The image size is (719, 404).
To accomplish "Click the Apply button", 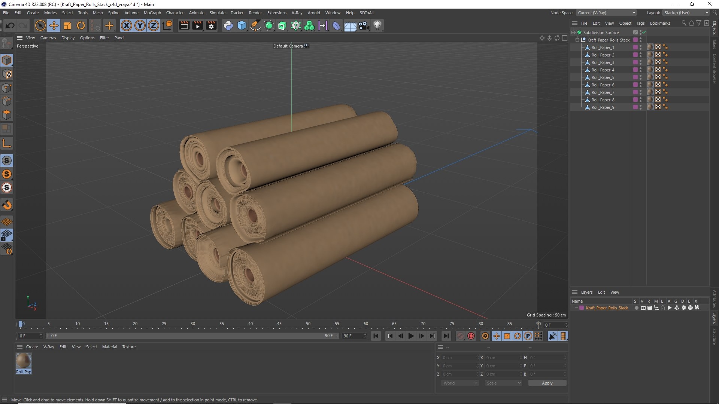I will click(x=547, y=383).
